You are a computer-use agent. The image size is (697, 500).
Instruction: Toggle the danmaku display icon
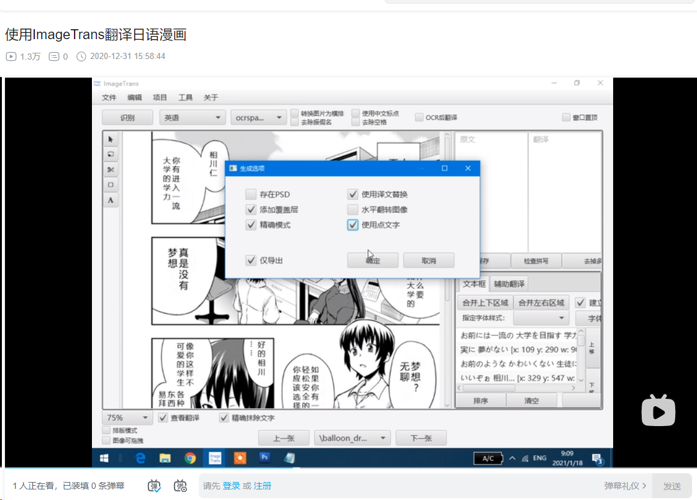(154, 486)
